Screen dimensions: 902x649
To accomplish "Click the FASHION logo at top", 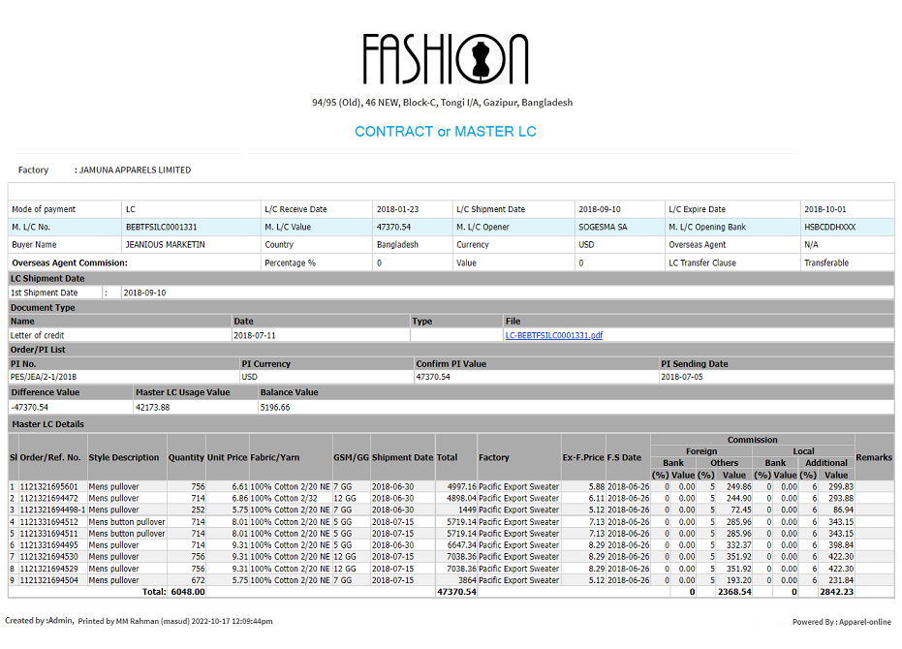I will [x=446, y=59].
